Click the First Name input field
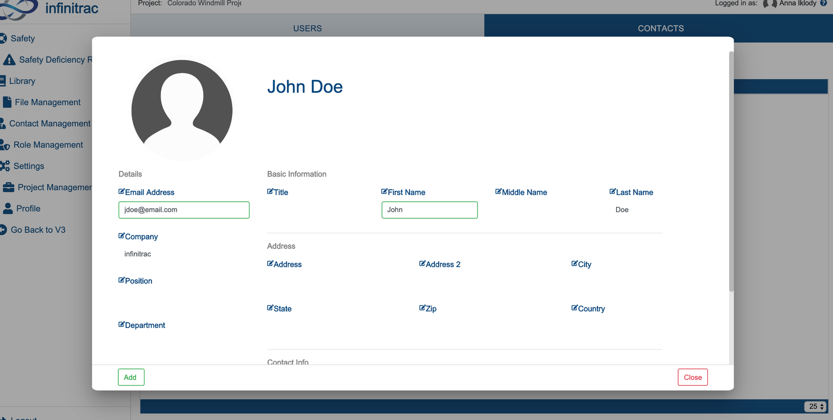The height and width of the screenshot is (420, 833). (430, 210)
